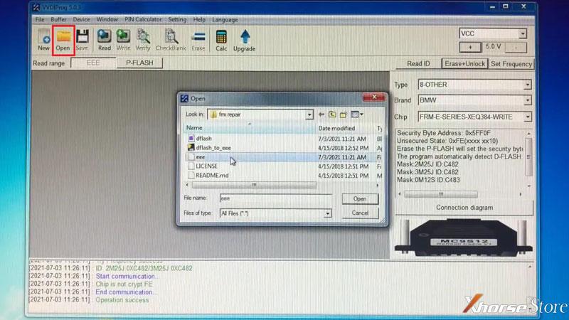Viewport: 569px width, 320px height.
Task: Click the Up One Level folder icon
Action: point(332,114)
